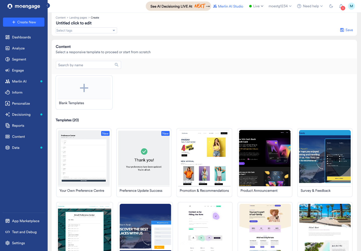This screenshot has width=361, height=251.
Task: Open the Reports menu label
Action: (18, 125)
